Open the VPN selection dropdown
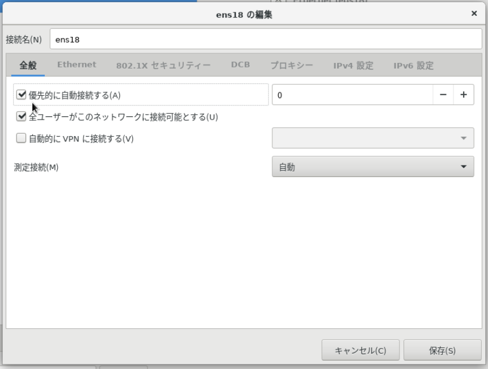This screenshot has height=369, width=488. coord(465,138)
